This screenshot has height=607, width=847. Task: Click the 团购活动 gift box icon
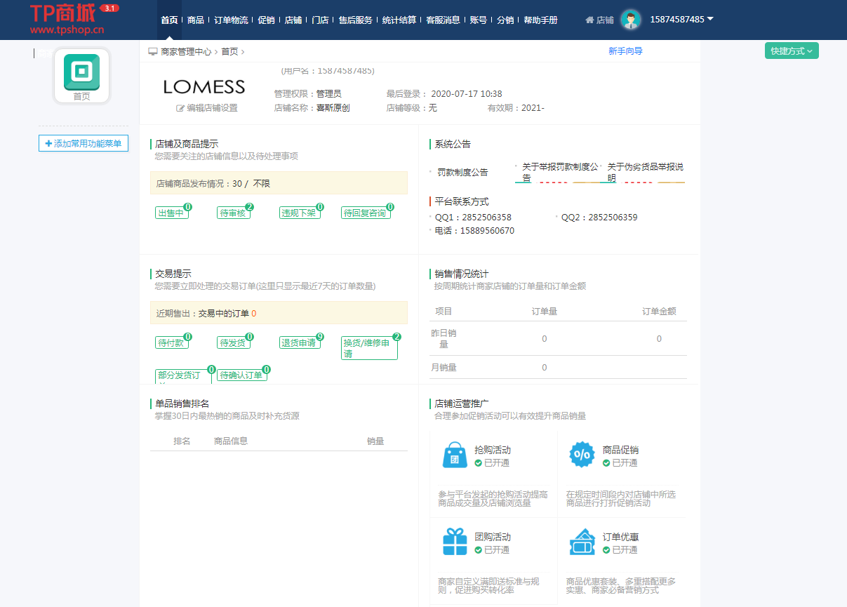click(x=455, y=542)
